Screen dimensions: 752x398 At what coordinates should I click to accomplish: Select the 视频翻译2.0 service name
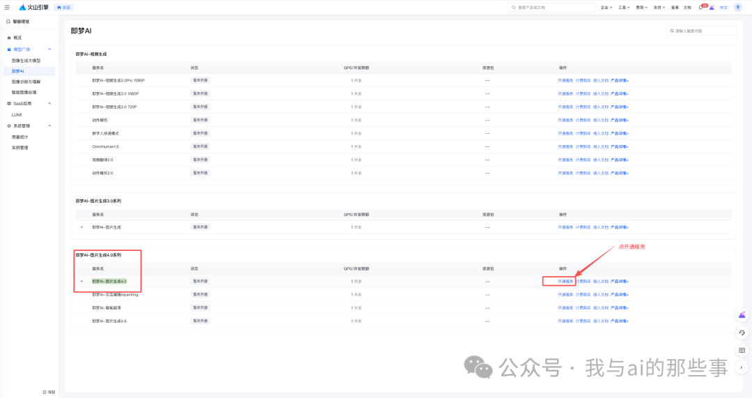(x=102, y=160)
